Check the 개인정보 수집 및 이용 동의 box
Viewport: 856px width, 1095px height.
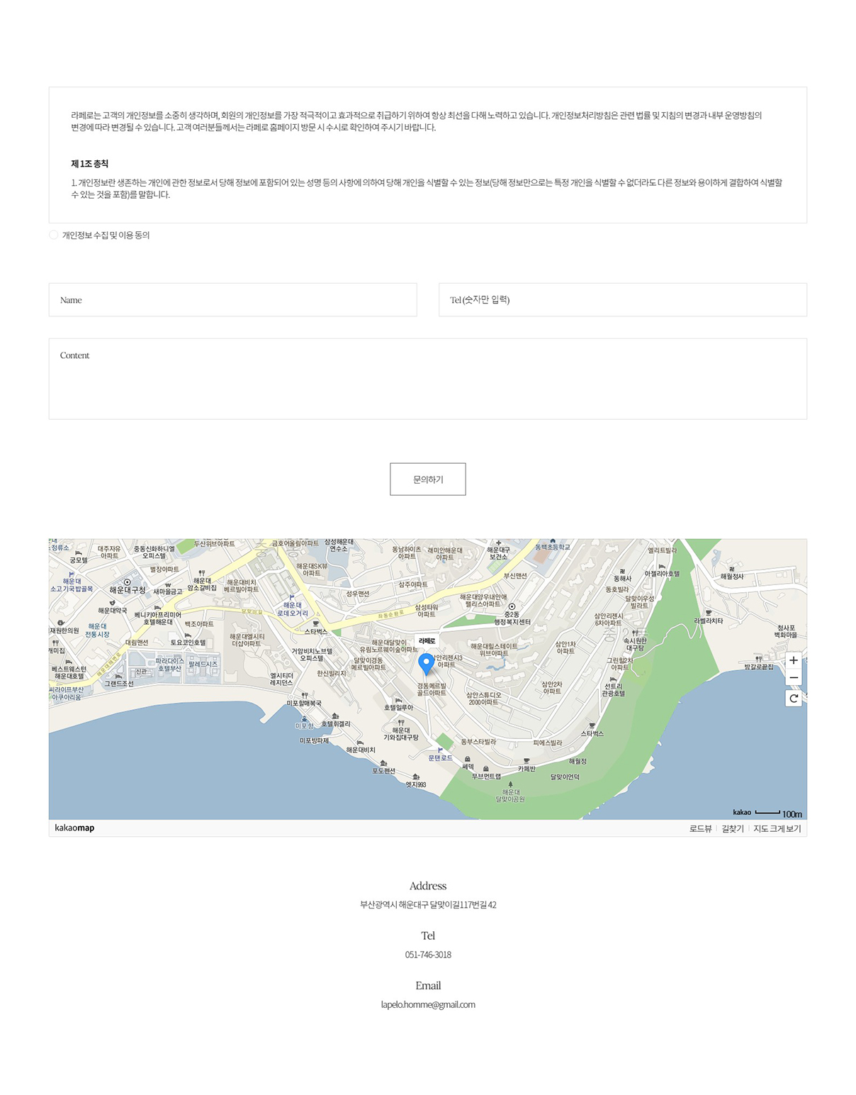tap(54, 235)
